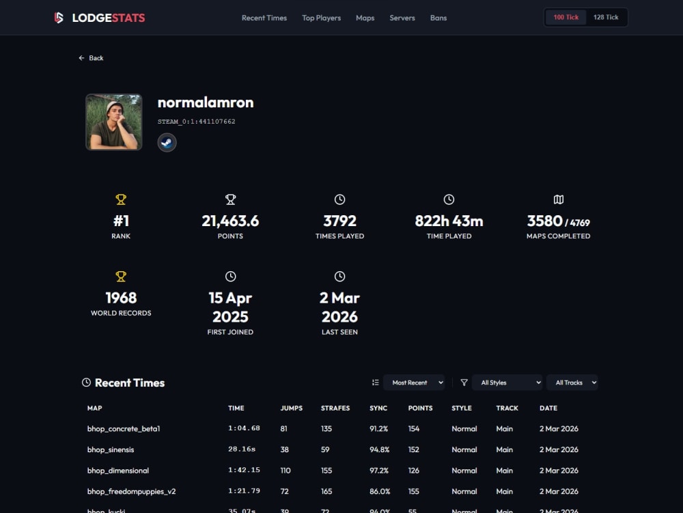Image resolution: width=683 pixels, height=513 pixels.
Task: Click the filter funnel icon
Action: [x=464, y=383]
